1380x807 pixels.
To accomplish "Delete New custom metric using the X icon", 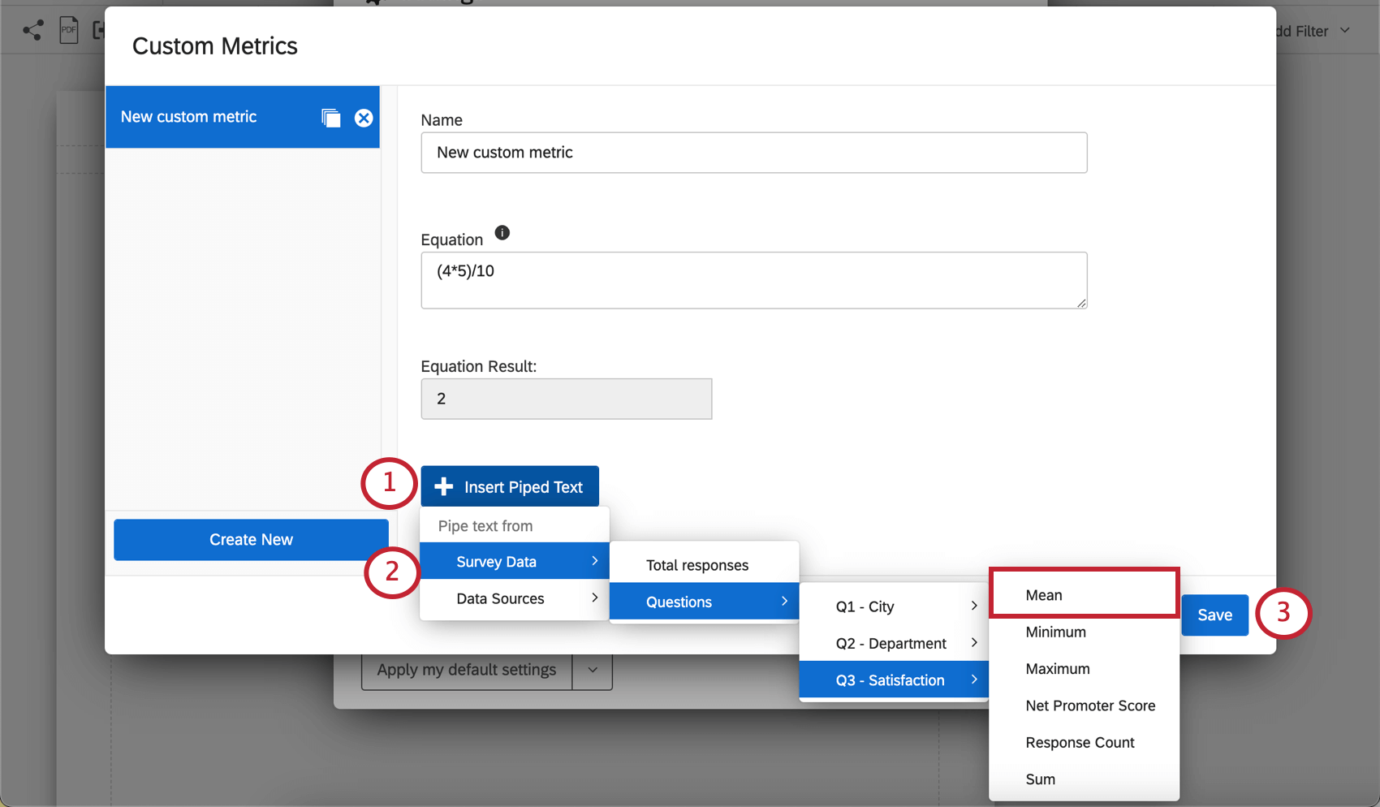I will [x=364, y=117].
